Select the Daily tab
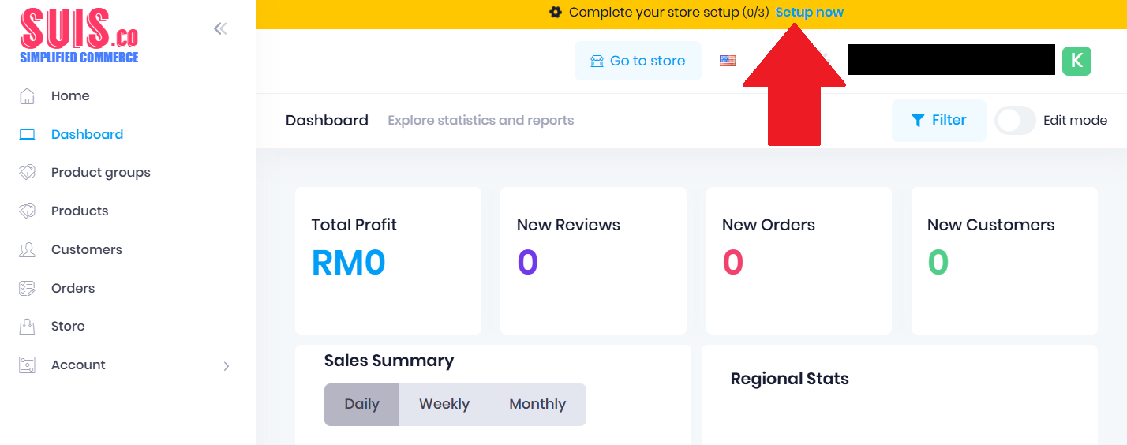Image resolution: width=1127 pixels, height=445 pixels. click(x=362, y=404)
